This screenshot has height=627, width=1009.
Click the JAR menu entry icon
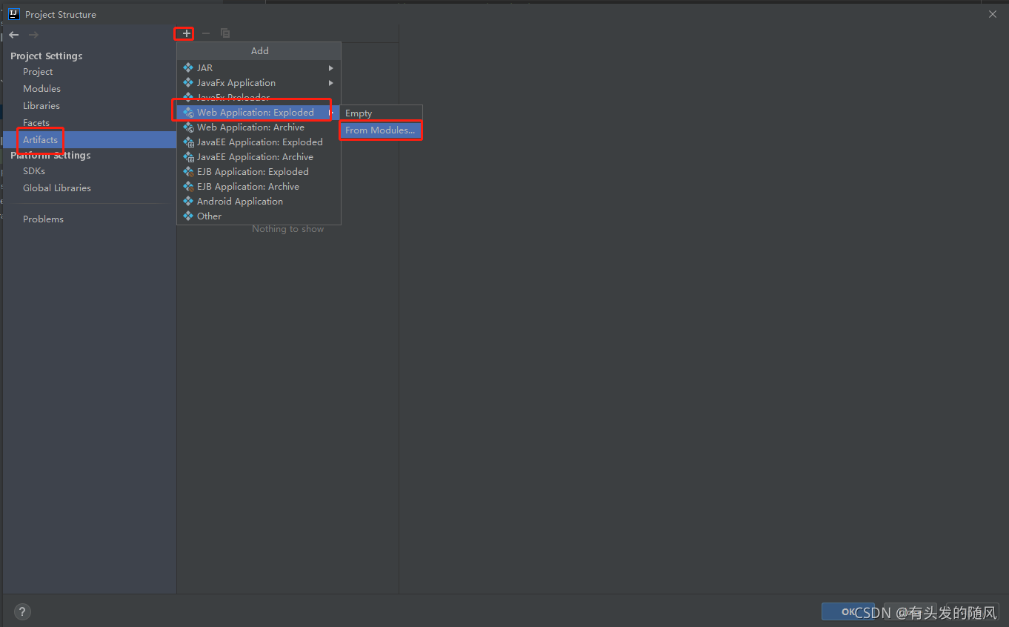[188, 68]
